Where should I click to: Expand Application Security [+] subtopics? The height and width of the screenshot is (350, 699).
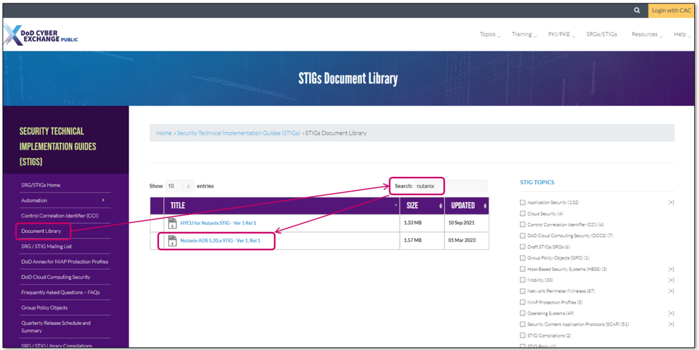coord(671,203)
